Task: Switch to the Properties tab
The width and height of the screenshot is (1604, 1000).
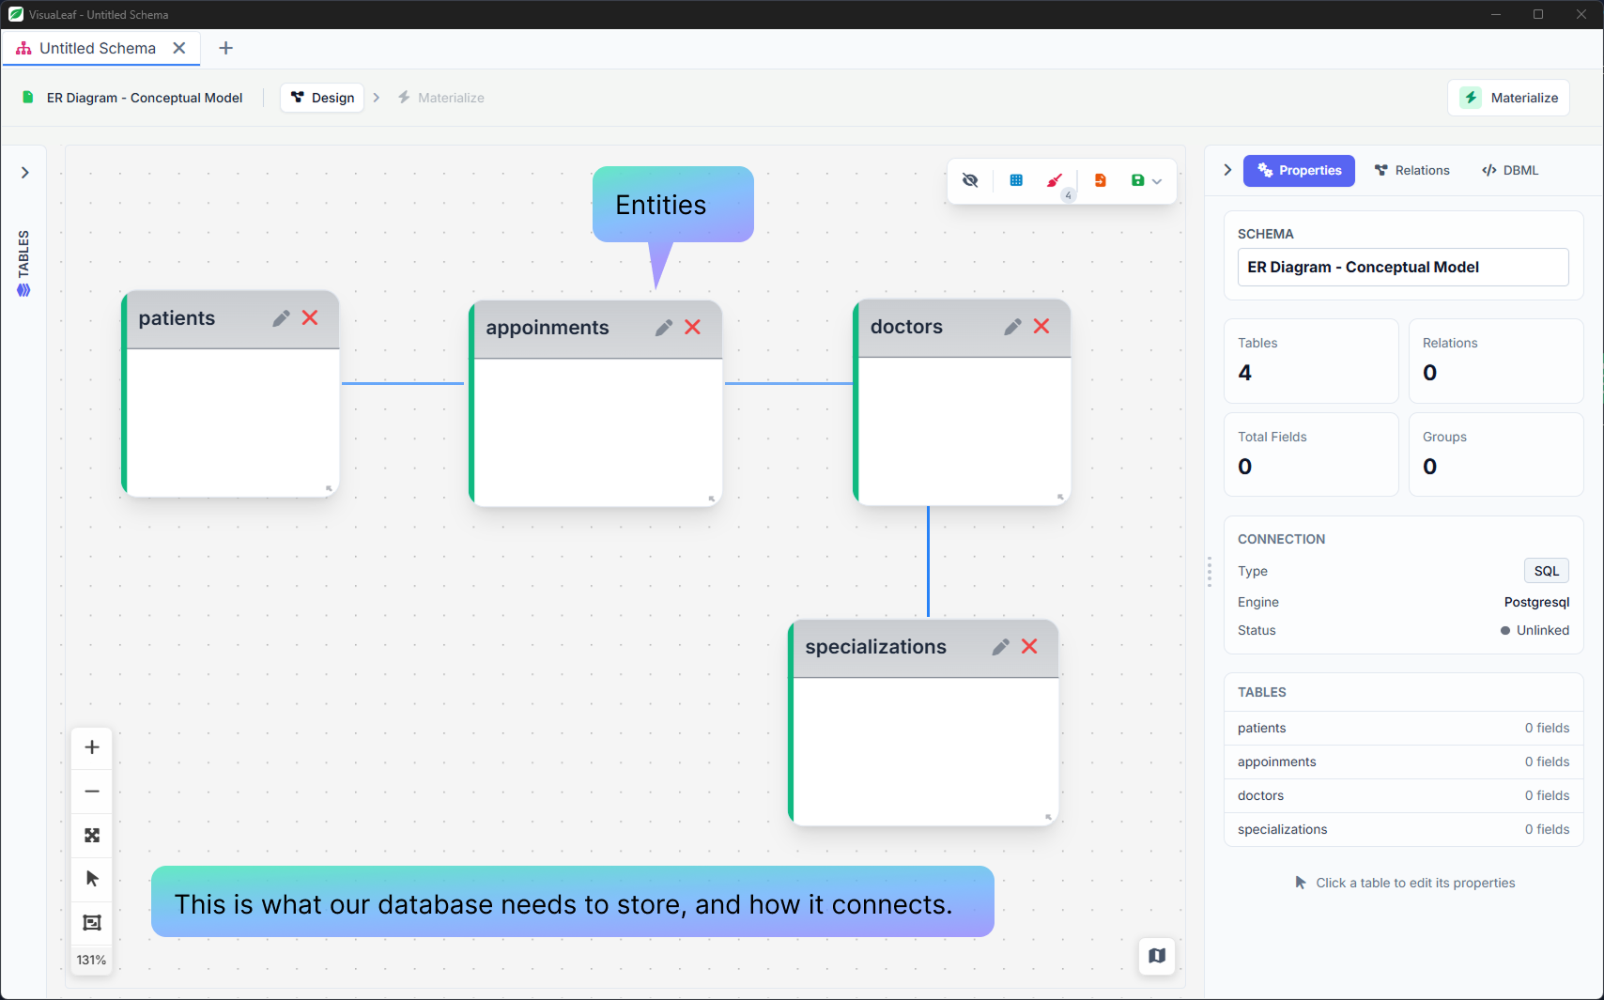Action: [x=1299, y=171]
